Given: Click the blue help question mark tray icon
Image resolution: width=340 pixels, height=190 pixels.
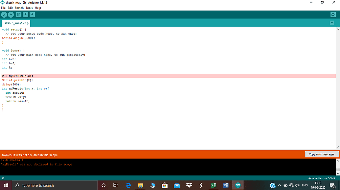Looking at the screenshot, I should (x=273, y=185).
